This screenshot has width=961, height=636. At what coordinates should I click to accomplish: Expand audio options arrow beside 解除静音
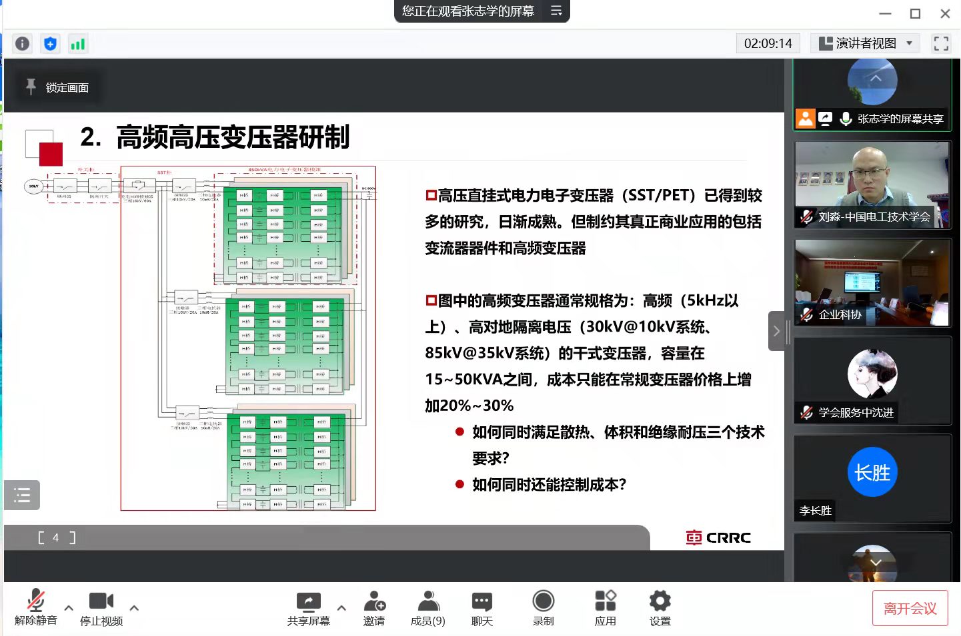(69, 607)
